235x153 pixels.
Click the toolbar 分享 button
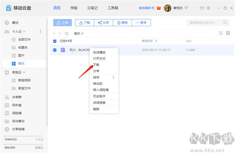pyautogui.click(x=103, y=22)
